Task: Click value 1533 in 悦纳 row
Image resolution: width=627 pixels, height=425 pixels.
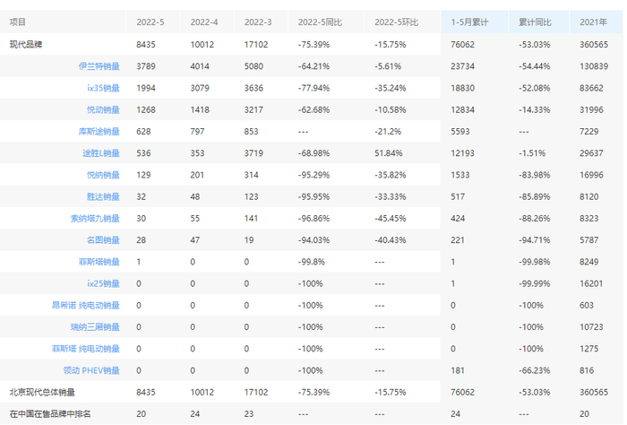Action: coord(460,175)
